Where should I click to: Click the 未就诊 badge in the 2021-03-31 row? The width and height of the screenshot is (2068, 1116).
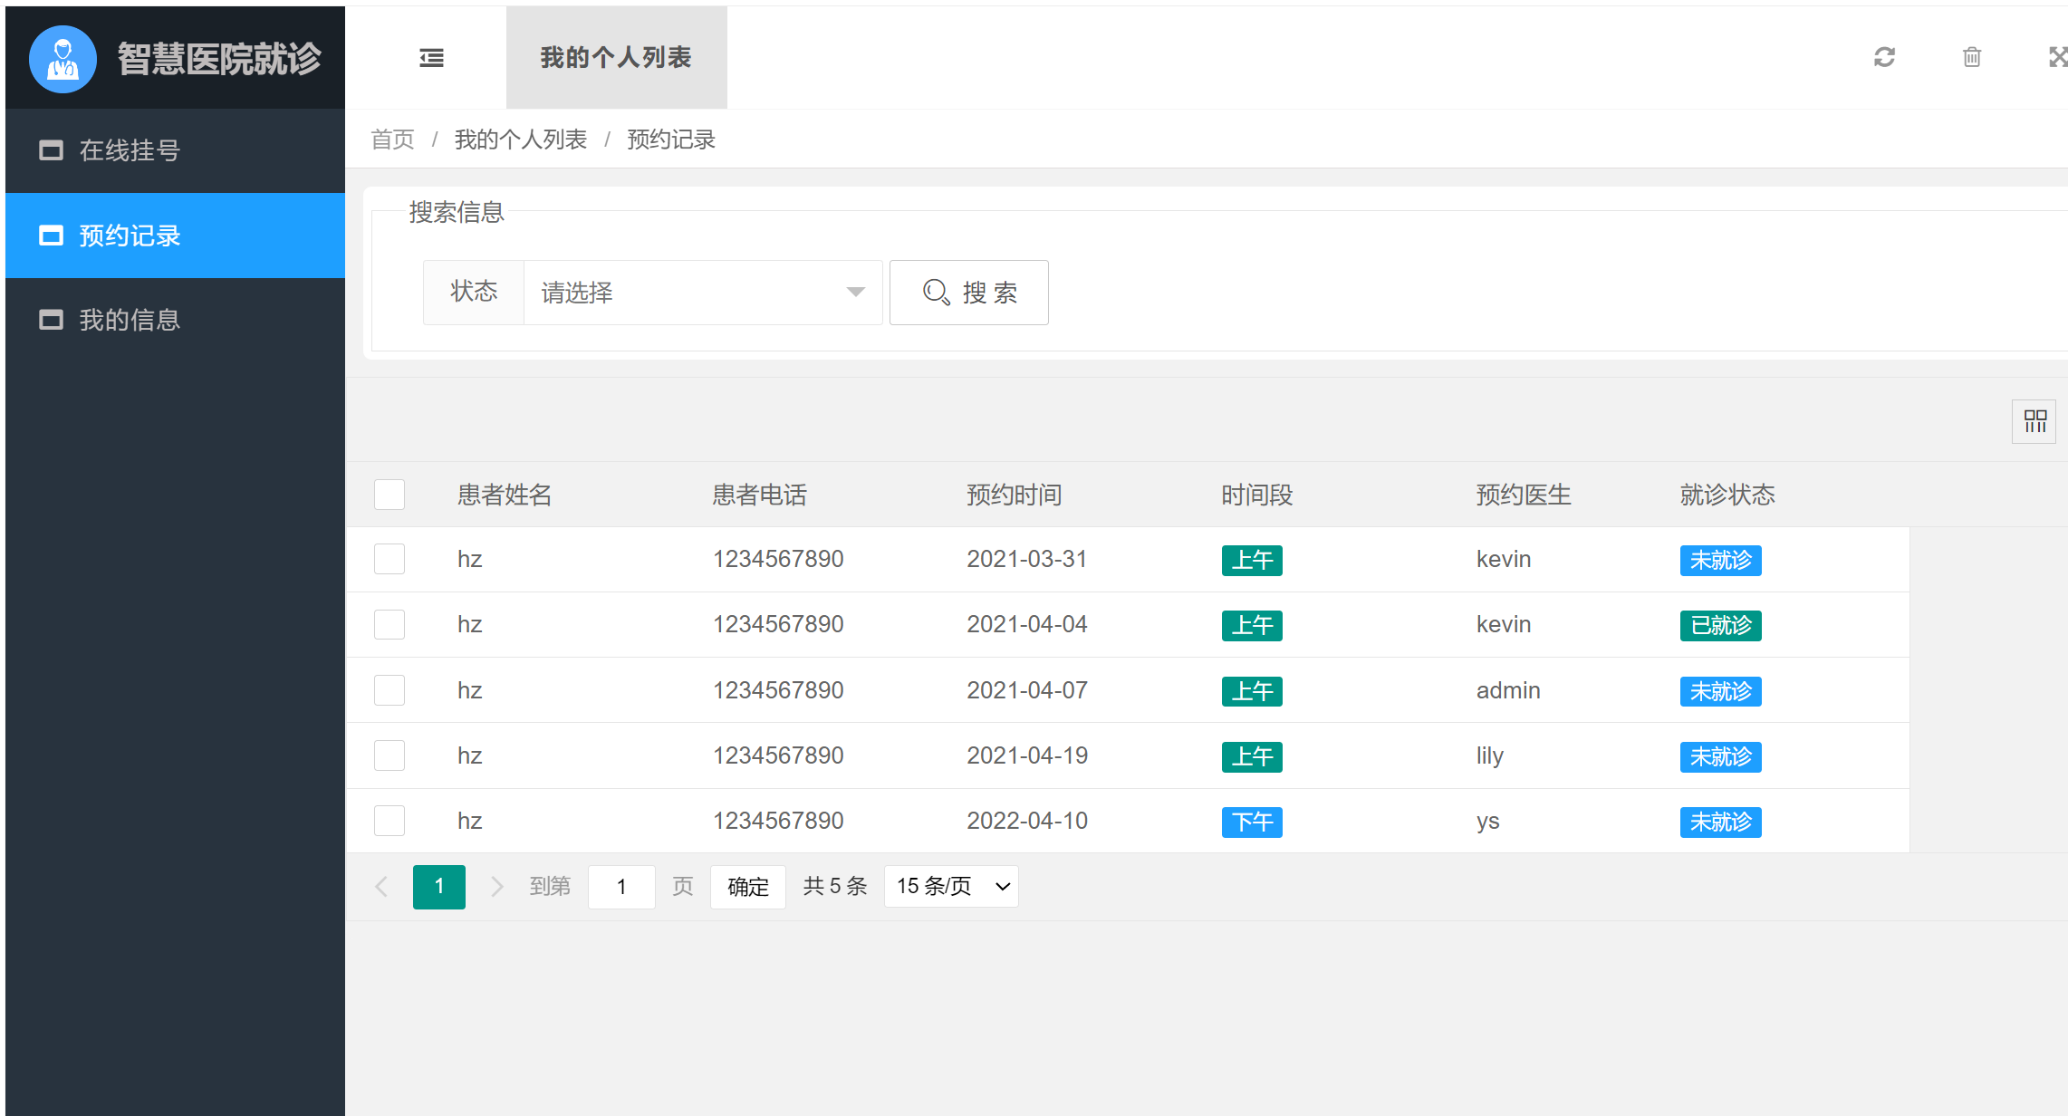[1721, 560]
